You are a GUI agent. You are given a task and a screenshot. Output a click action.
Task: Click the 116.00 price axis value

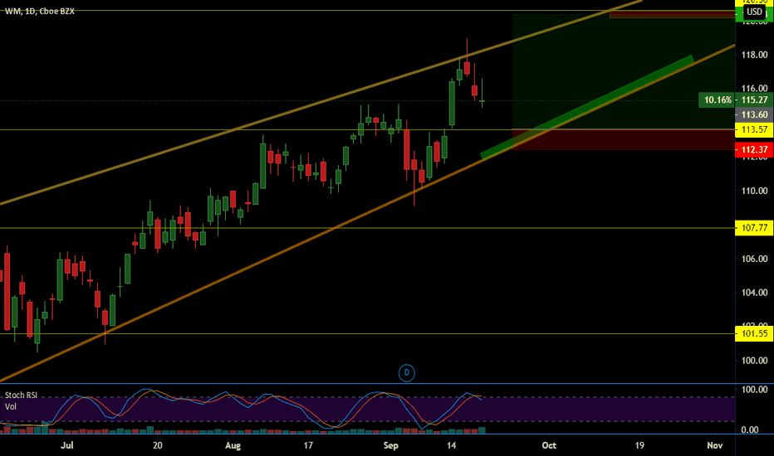(754, 89)
